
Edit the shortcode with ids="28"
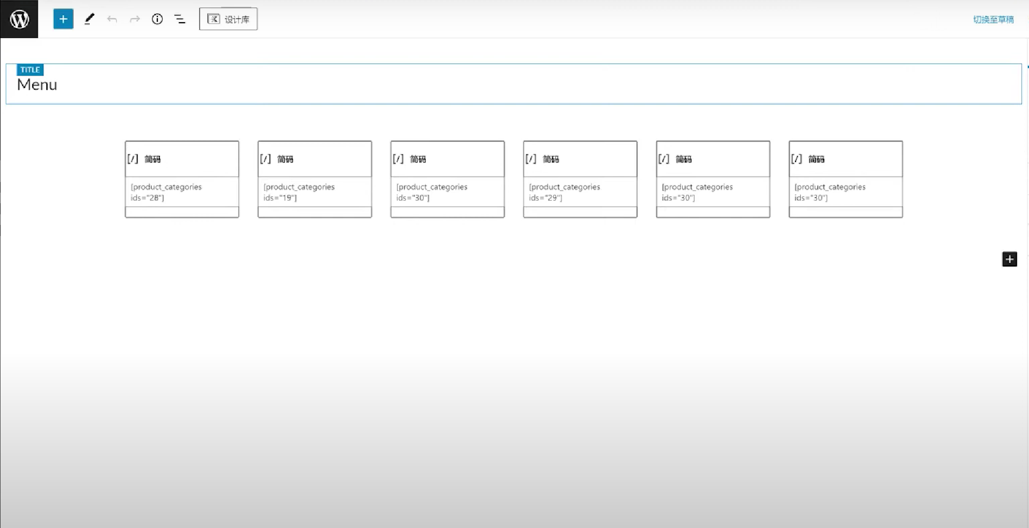(x=181, y=192)
